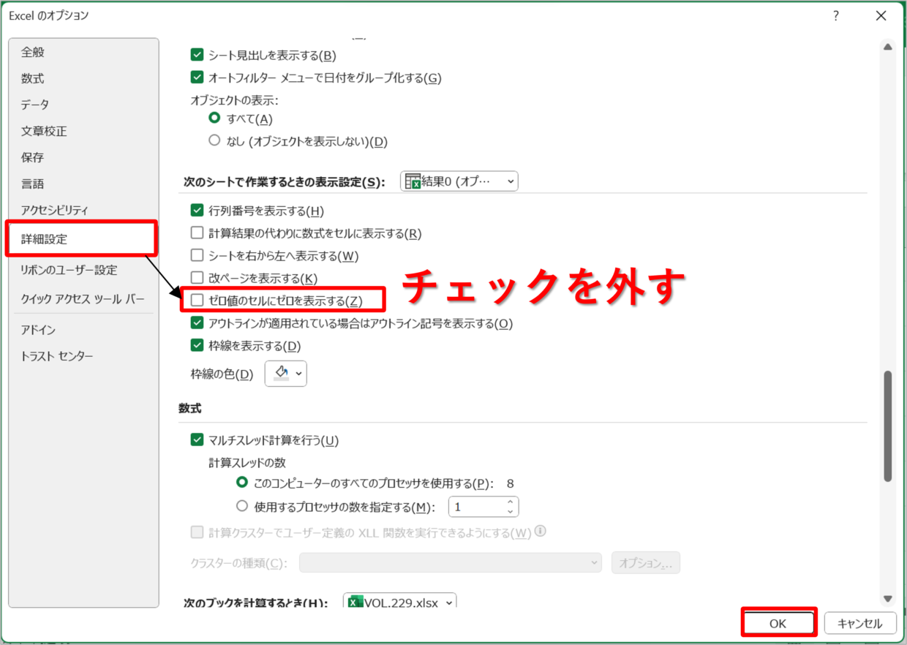Open クイック アクセス ツール バー settings
Screen dimensions: 907x645
(x=83, y=299)
